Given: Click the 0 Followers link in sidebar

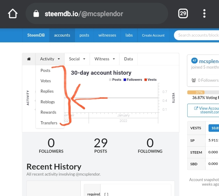Looking at the screenshot, I should click(x=208, y=80).
